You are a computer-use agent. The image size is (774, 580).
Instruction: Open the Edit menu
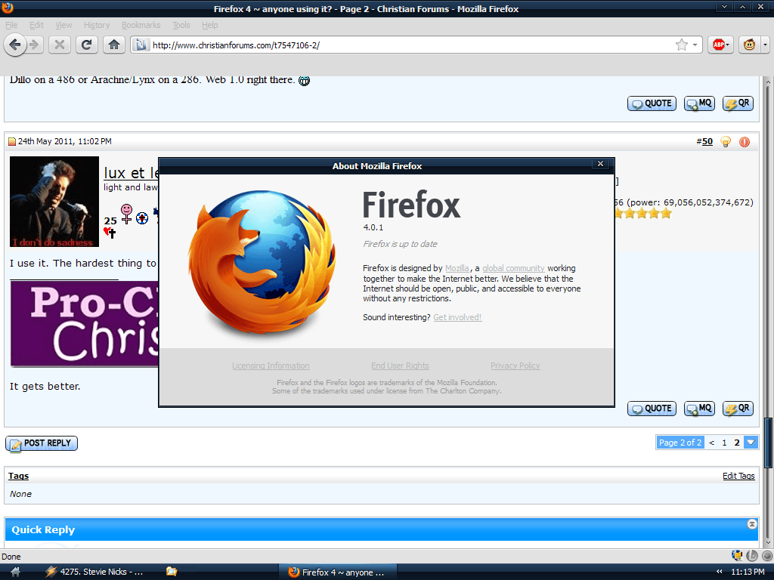pyautogui.click(x=36, y=25)
